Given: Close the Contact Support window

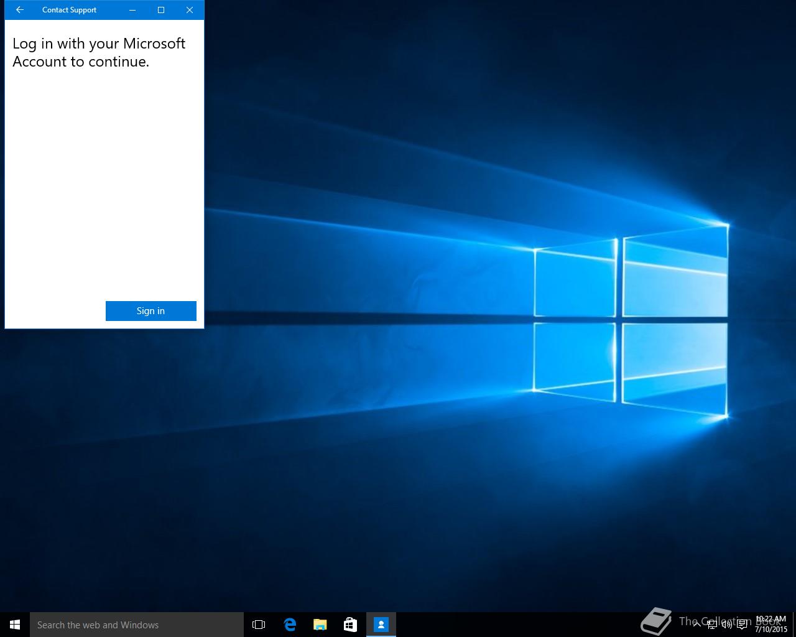Looking at the screenshot, I should (190, 10).
